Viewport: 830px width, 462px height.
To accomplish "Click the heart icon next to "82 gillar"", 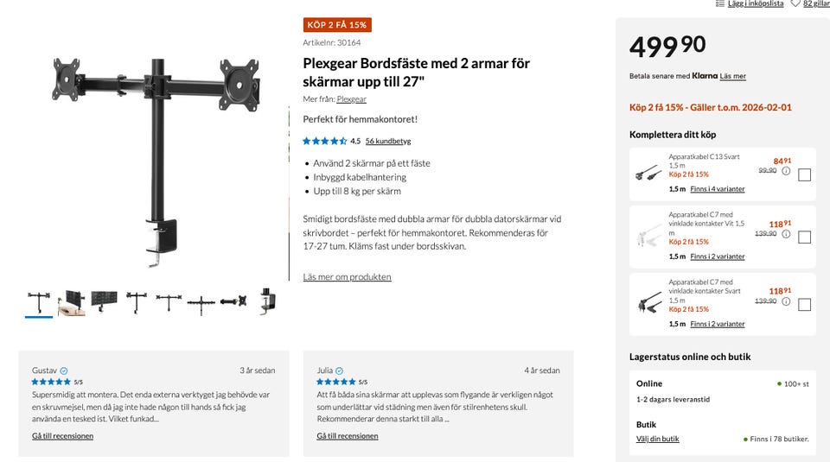I will (795, 3).
